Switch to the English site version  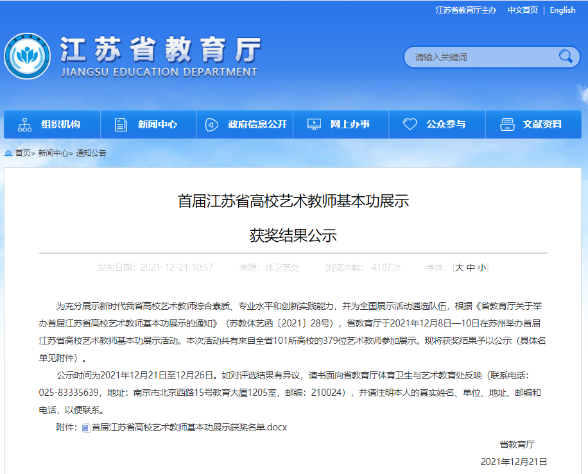click(x=562, y=10)
